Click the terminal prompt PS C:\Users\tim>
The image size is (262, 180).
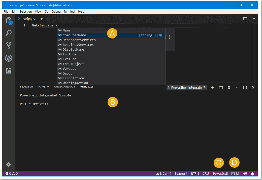(x=34, y=104)
